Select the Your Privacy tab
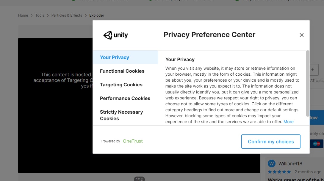Image resolution: width=324 pixels, height=181 pixels. point(115,57)
